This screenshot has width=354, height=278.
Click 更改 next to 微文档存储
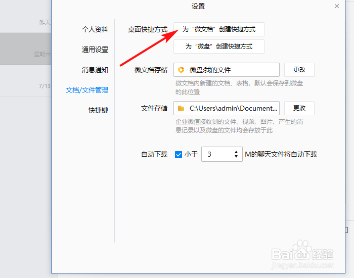299,70
